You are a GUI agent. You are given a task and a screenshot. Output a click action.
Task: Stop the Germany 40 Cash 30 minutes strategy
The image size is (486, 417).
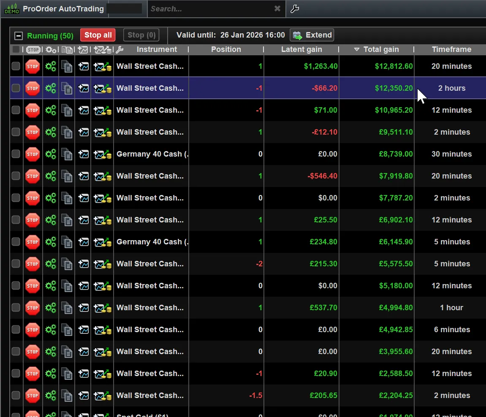(x=33, y=154)
